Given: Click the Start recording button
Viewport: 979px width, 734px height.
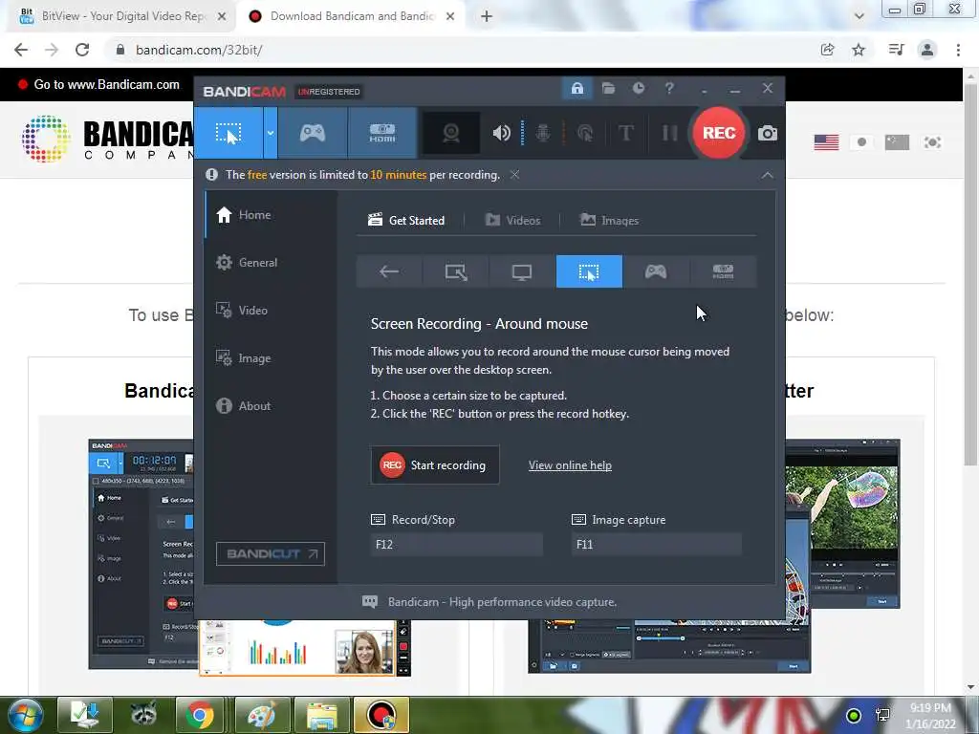Looking at the screenshot, I should click(x=435, y=465).
